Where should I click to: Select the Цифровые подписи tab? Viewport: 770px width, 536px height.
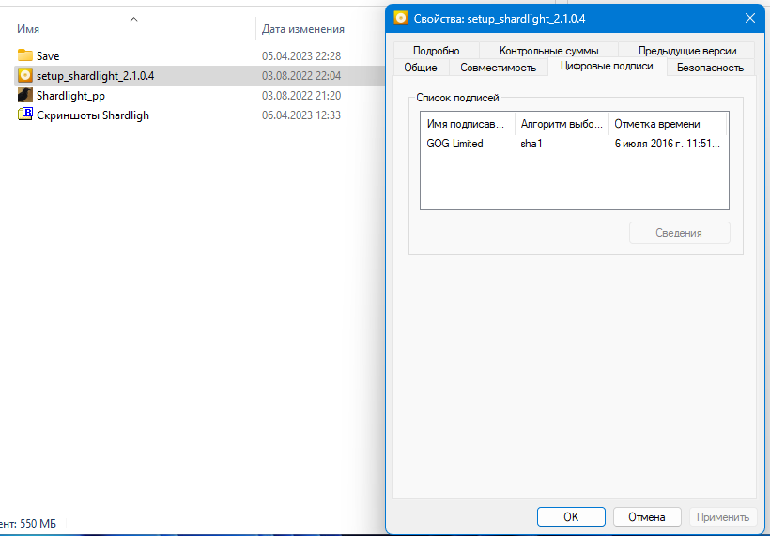pos(607,66)
